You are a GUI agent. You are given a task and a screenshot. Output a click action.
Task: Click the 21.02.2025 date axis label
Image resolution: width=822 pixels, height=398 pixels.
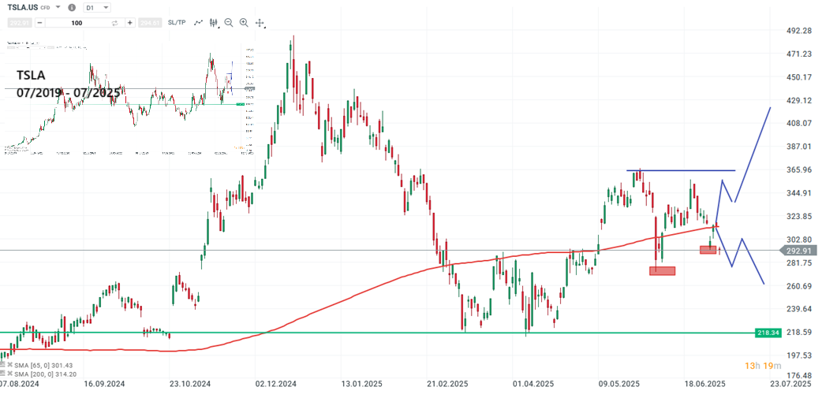point(446,384)
